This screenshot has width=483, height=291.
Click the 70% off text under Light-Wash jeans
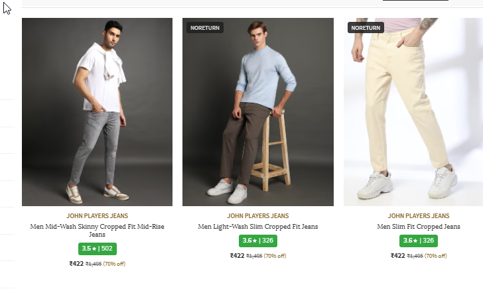(x=275, y=256)
